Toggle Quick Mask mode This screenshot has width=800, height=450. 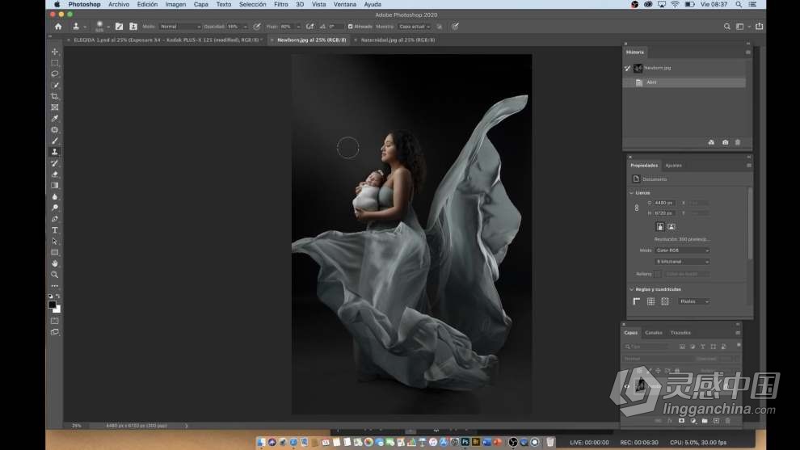[x=55, y=321]
